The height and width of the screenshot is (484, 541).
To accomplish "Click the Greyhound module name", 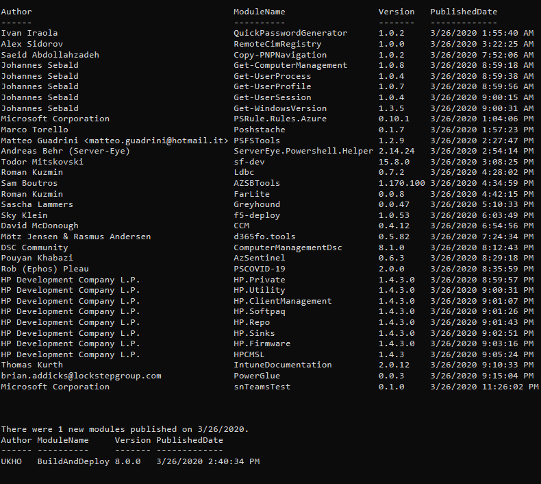I will pos(257,204).
